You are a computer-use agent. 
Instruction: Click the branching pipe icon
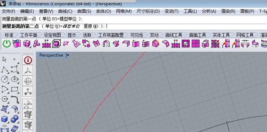pos(76,44)
